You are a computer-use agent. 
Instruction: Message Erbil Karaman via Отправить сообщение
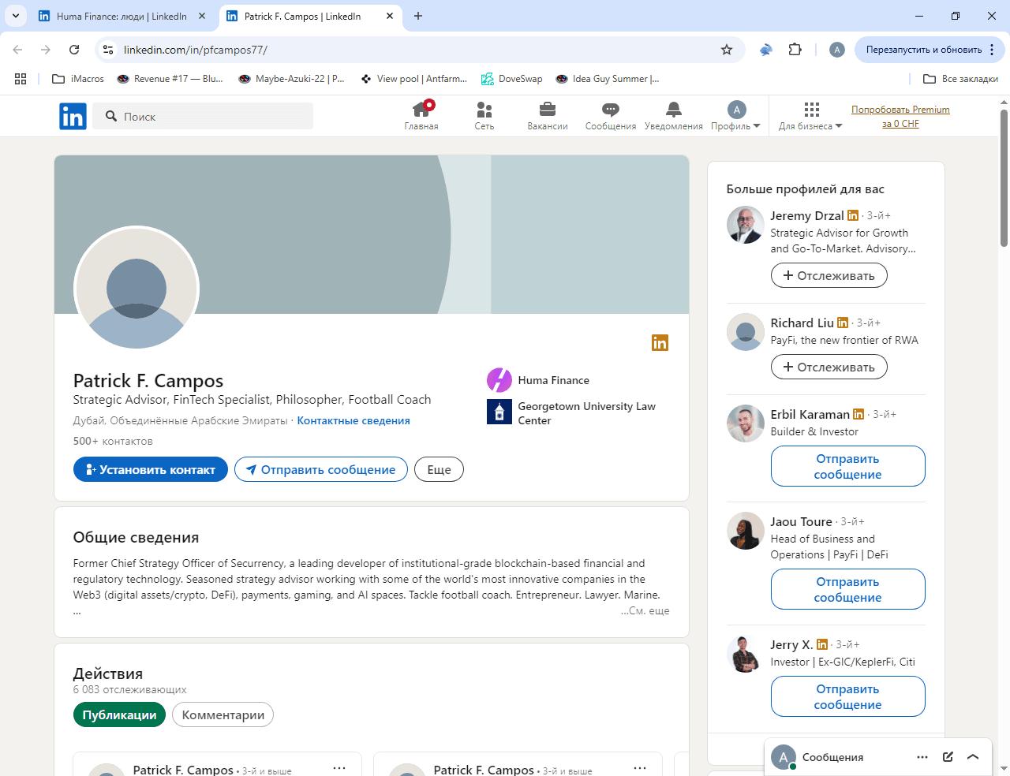(847, 466)
